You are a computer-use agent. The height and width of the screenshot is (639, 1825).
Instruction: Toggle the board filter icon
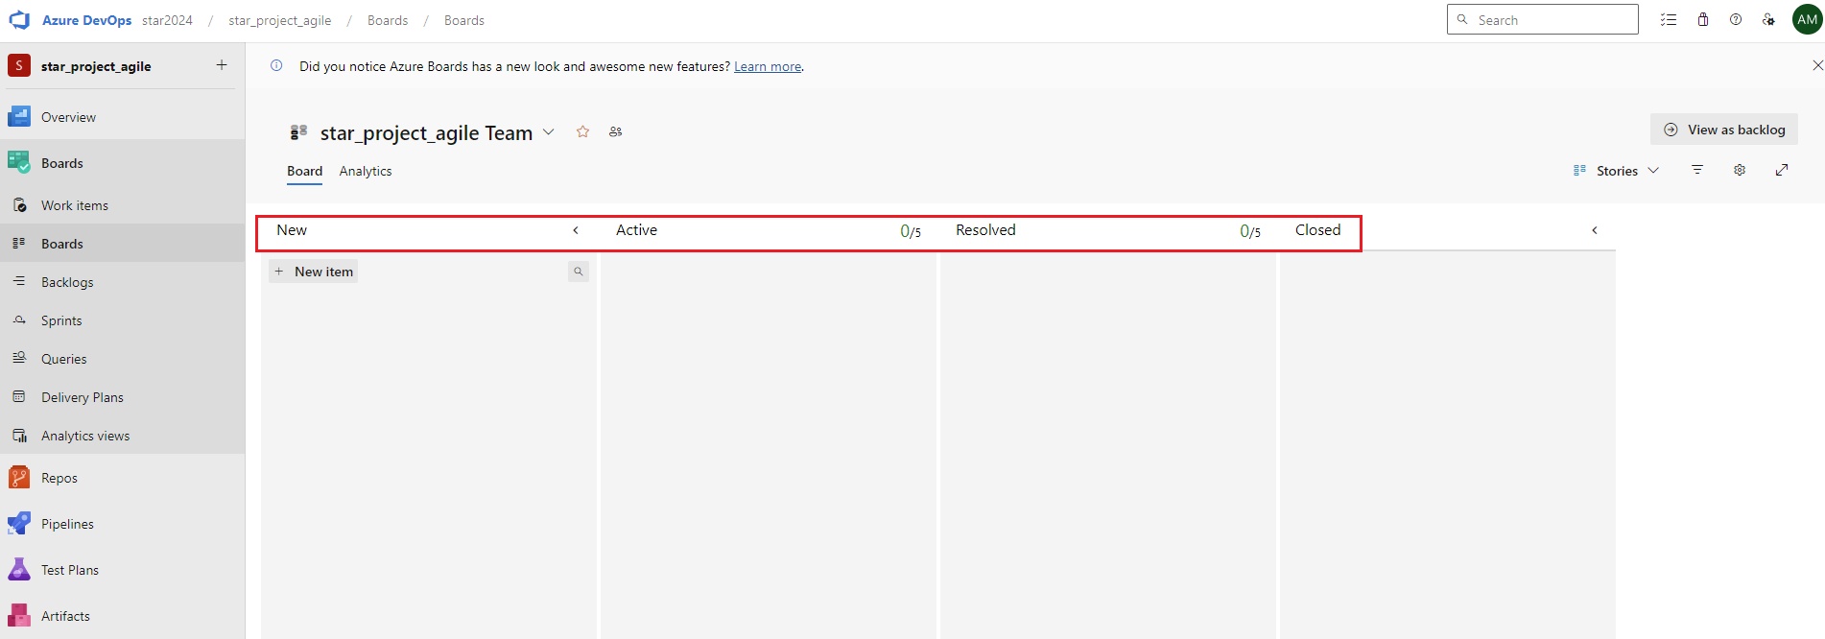[1697, 170]
